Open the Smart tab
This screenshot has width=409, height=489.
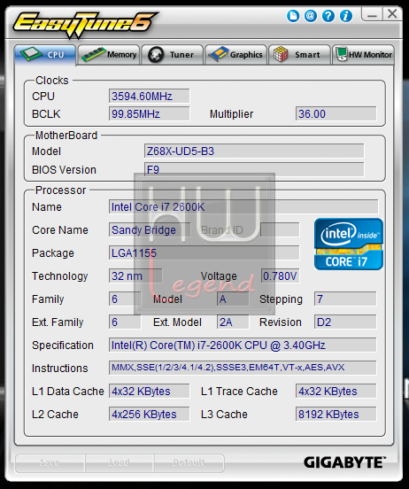(299, 55)
